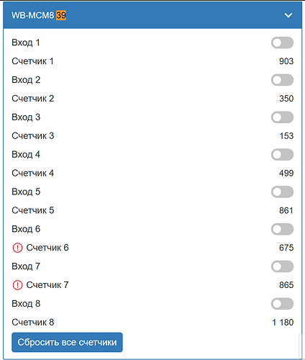The image size is (305, 360).
Task: Enable the Вход 8 toggle
Action: coord(282,304)
